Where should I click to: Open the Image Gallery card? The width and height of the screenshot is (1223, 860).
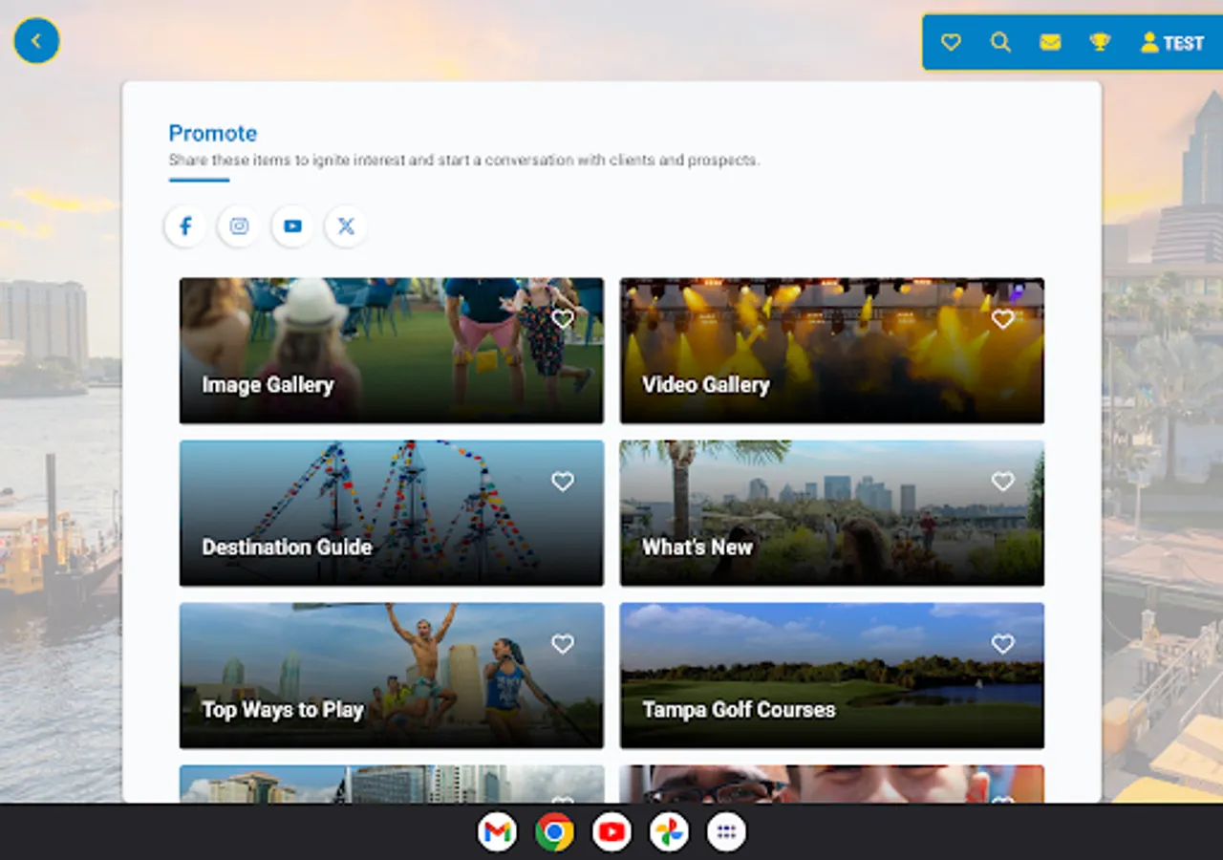(x=392, y=351)
